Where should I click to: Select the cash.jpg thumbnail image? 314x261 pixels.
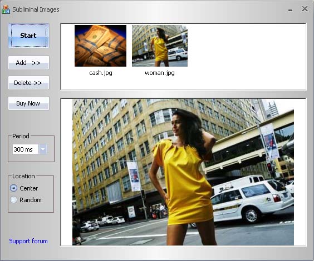pos(101,46)
